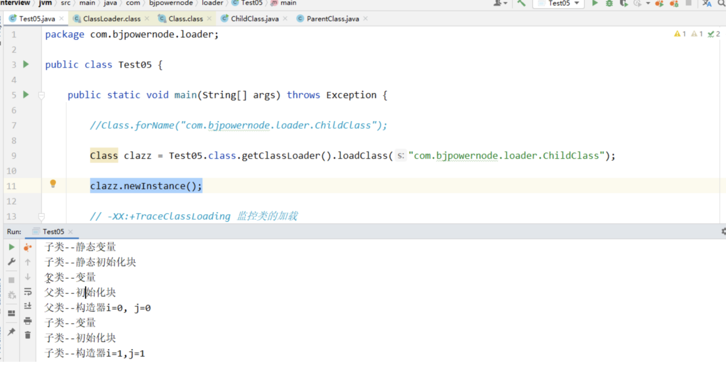Open the translate icon in the toolbar
Image resolution: width=726 pixels, height=365 pixels.
pyautogui.click(x=707, y=3)
